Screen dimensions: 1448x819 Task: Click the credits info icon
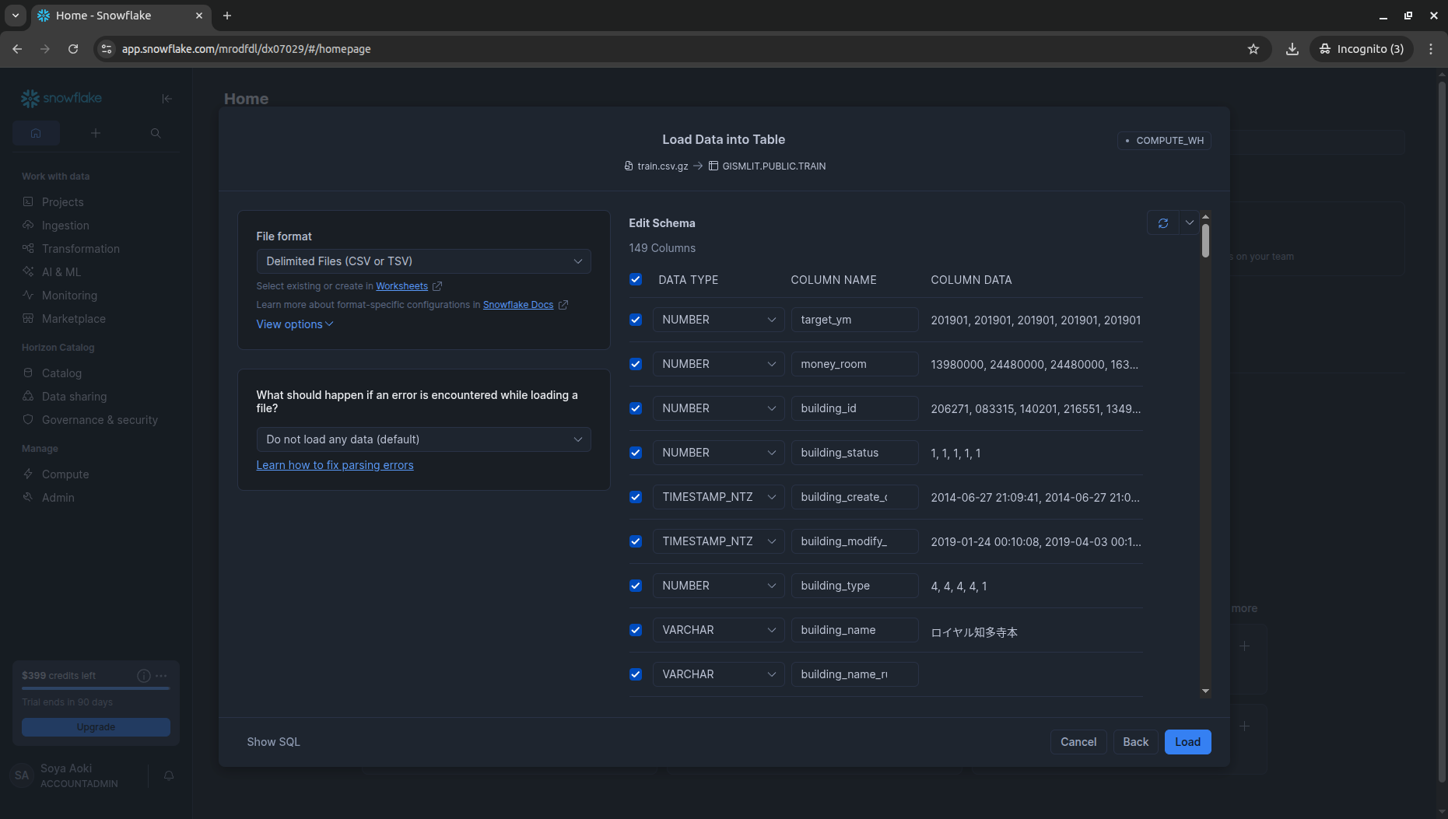pos(143,676)
